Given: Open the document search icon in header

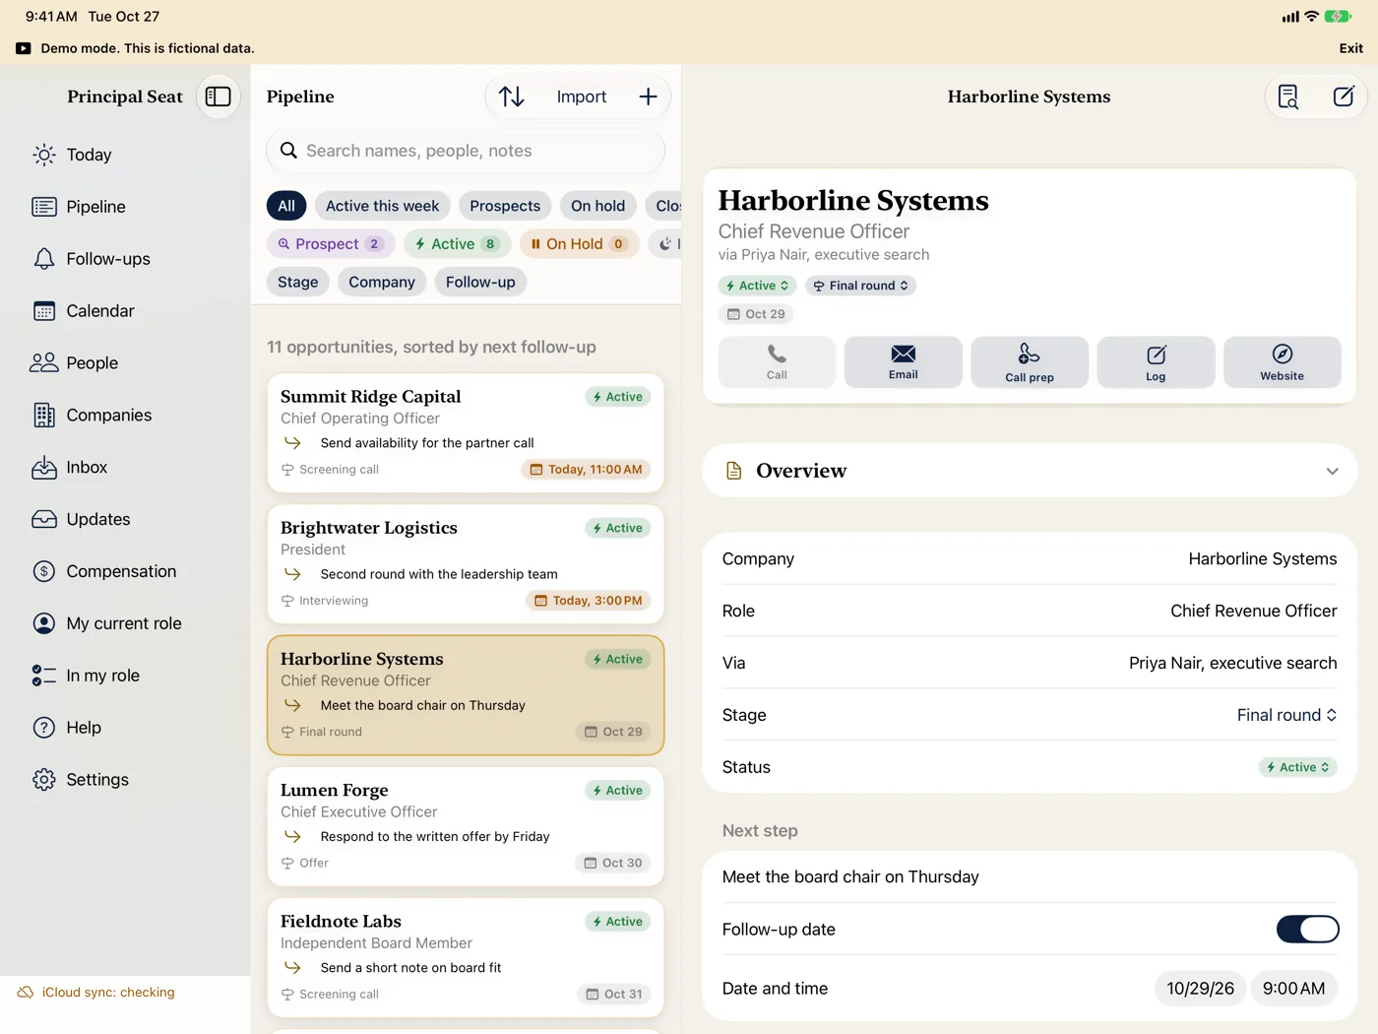Looking at the screenshot, I should pyautogui.click(x=1287, y=97).
